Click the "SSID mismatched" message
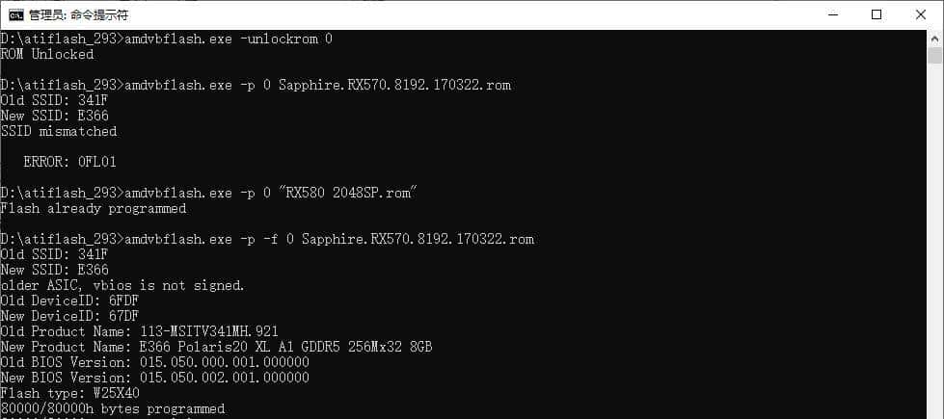The height and width of the screenshot is (419, 944). point(59,131)
